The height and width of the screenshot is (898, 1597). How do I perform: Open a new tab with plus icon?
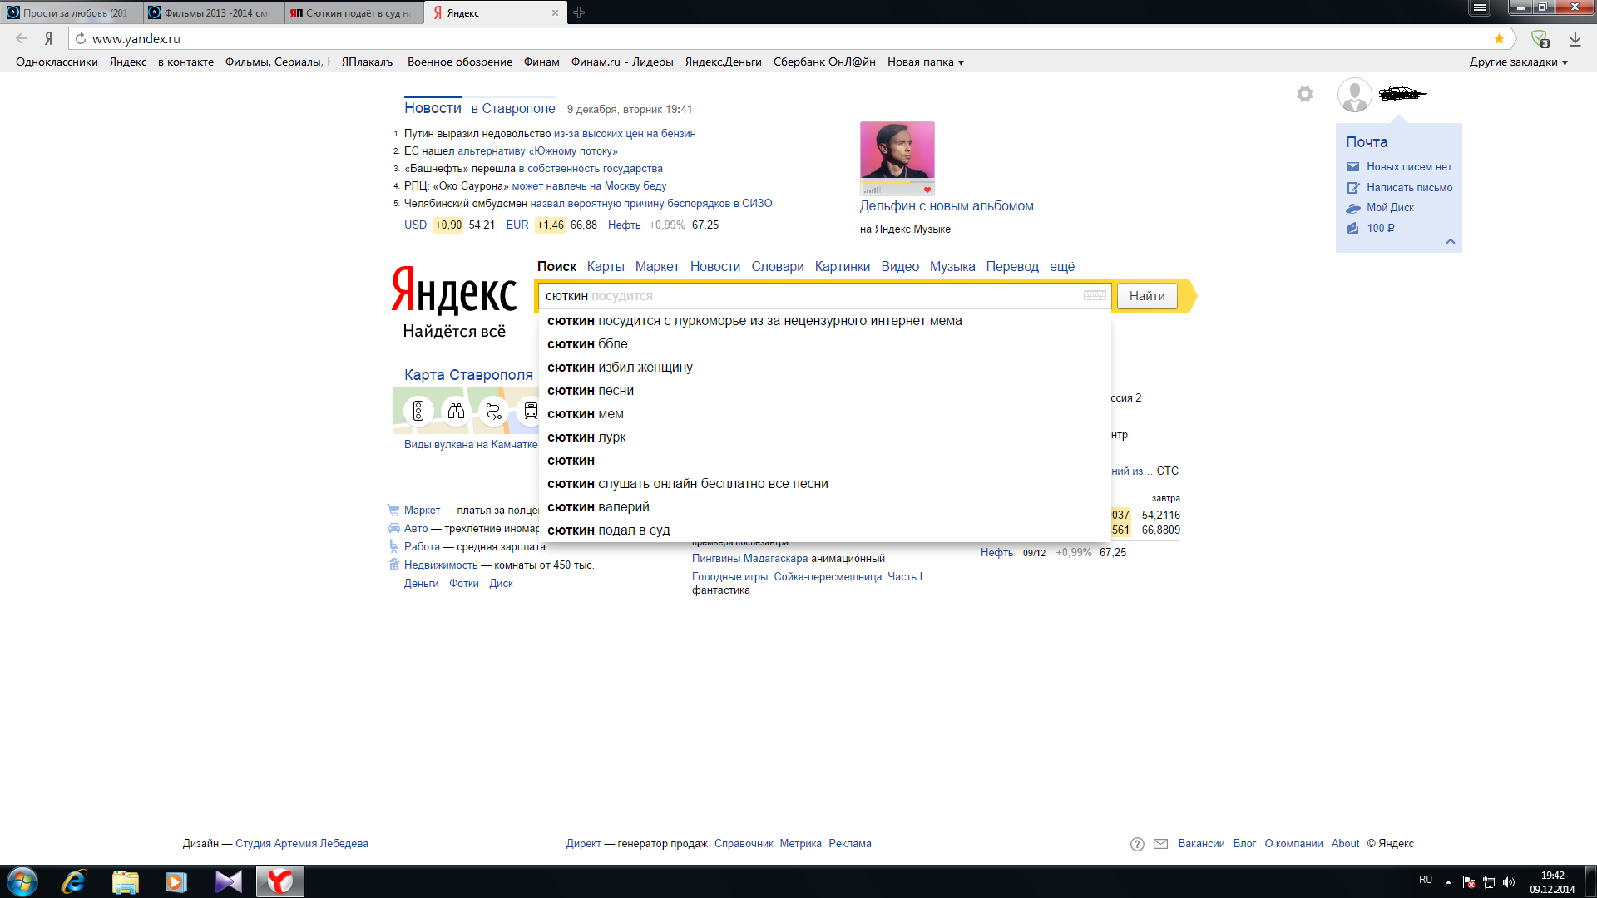(x=579, y=12)
